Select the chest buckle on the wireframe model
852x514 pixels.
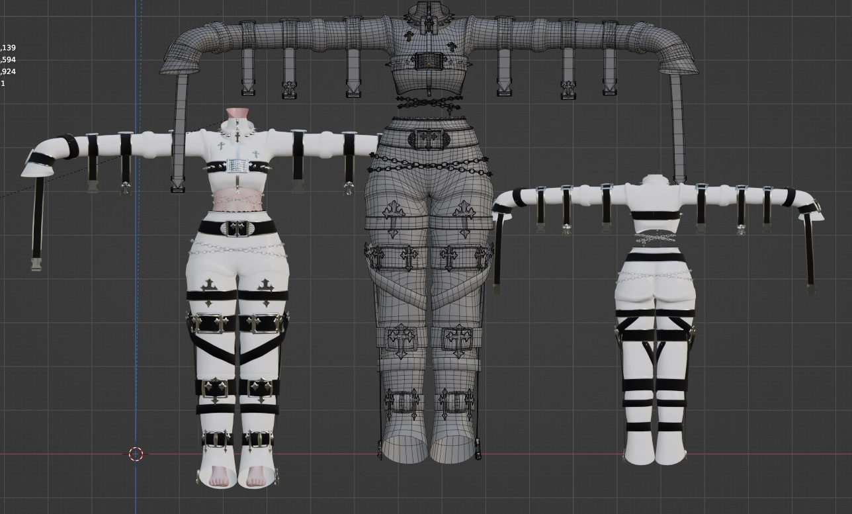(x=427, y=62)
